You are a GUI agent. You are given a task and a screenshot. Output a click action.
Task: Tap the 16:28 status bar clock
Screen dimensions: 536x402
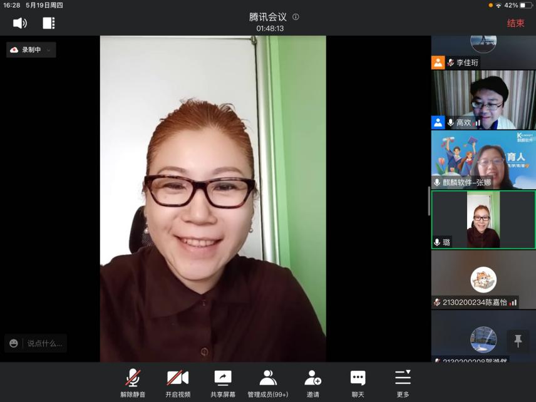pos(12,5)
